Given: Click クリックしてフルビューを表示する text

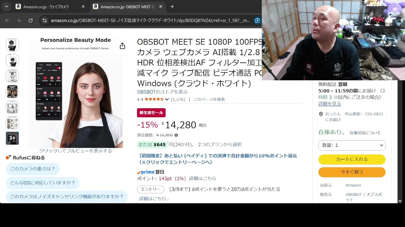Looking at the screenshot, I should coord(76,151).
